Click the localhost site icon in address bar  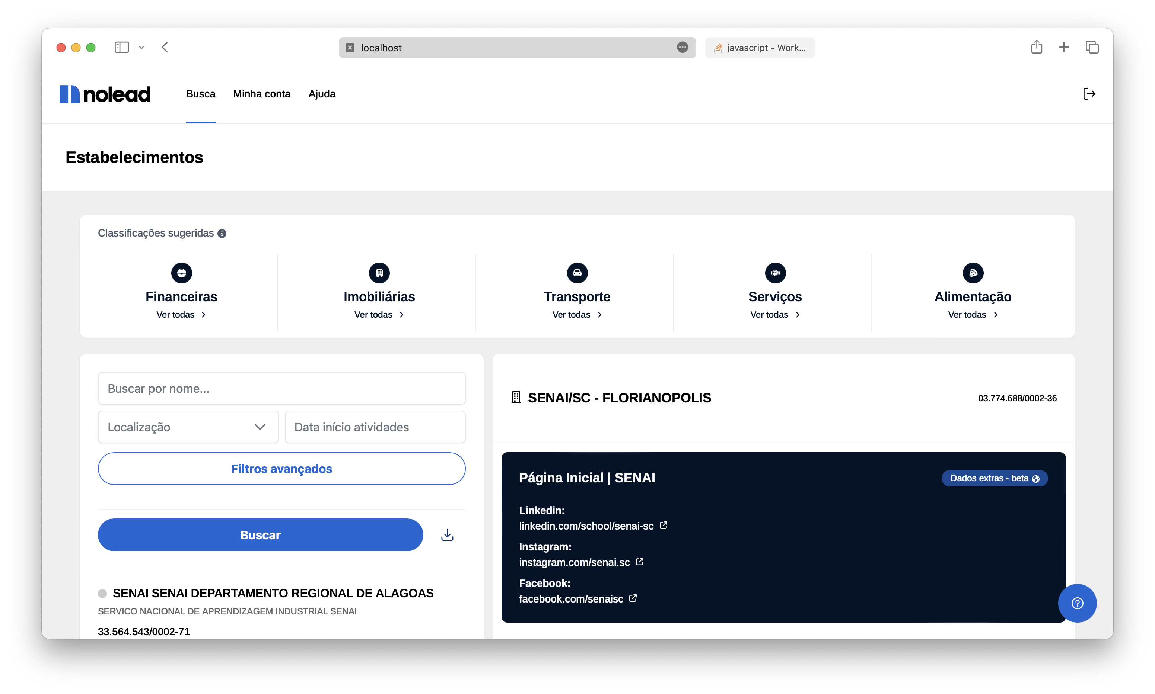point(350,48)
